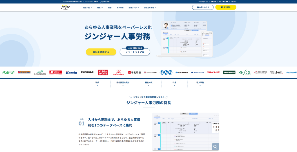Open the 料金 page from the header menu
The height and width of the screenshot is (152, 297).
[x=110, y=8]
